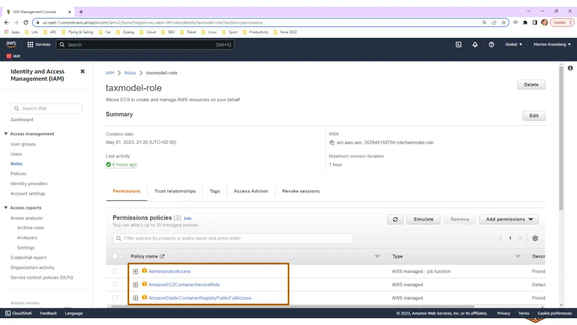Screen dimensions: 577x325
Task: Go to next policies page arrow
Action: tap(520, 239)
